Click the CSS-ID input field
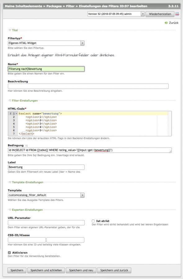 click(x=27, y=240)
